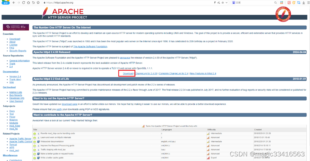
Task: Click the padlock site security icon
Action: coord(44,2)
